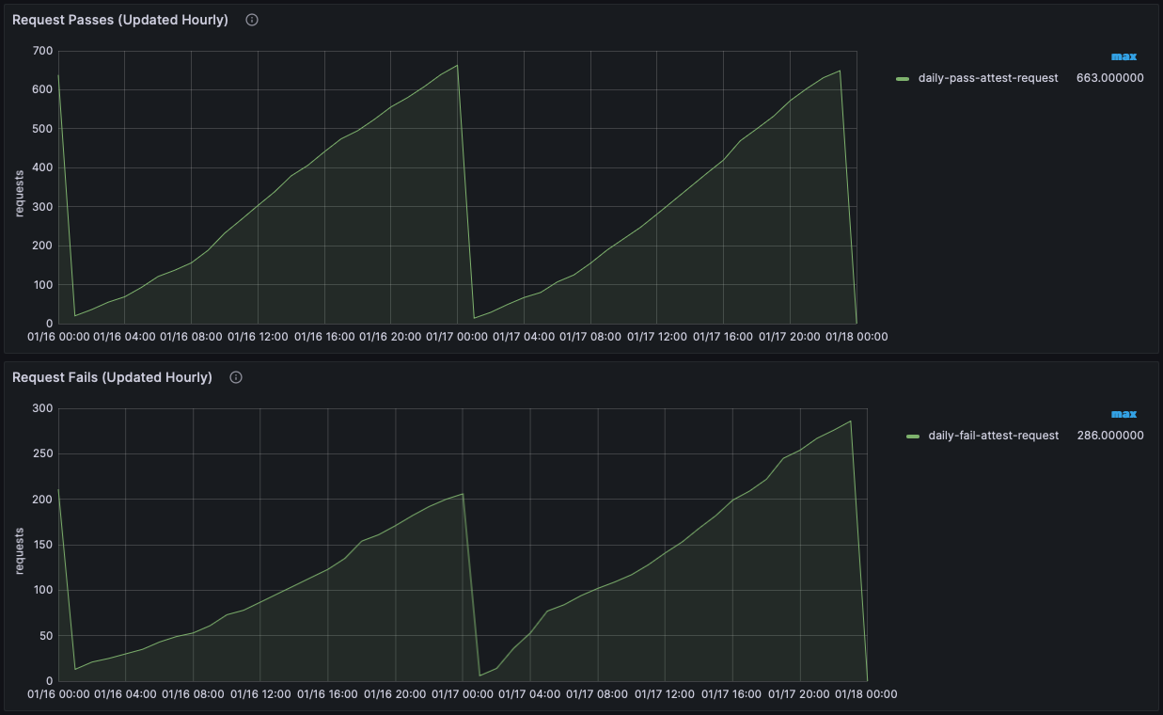This screenshot has height=715, width=1163.
Task: Click the info icon beside Request Fails title
Action: click(x=236, y=377)
